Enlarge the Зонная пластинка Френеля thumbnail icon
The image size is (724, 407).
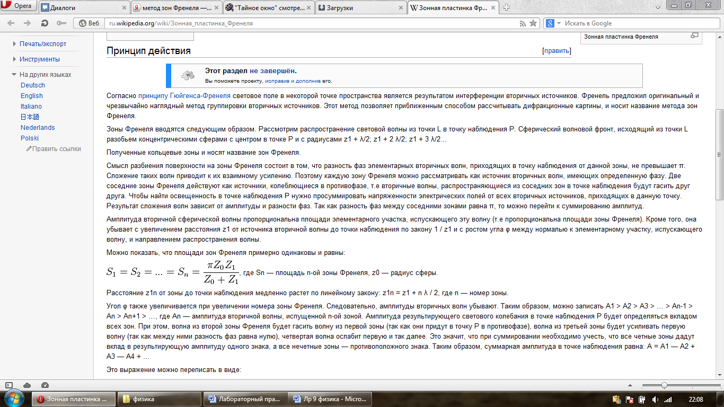[x=694, y=36]
